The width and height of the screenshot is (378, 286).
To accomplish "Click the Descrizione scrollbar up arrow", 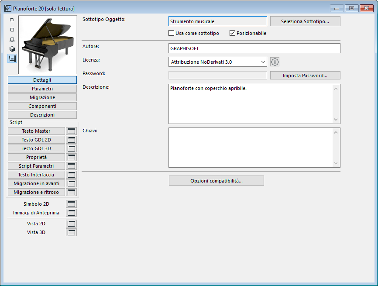I will [x=336, y=89].
